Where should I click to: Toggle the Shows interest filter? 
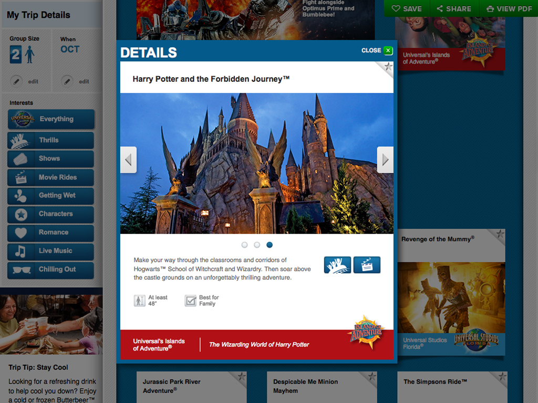pos(51,158)
